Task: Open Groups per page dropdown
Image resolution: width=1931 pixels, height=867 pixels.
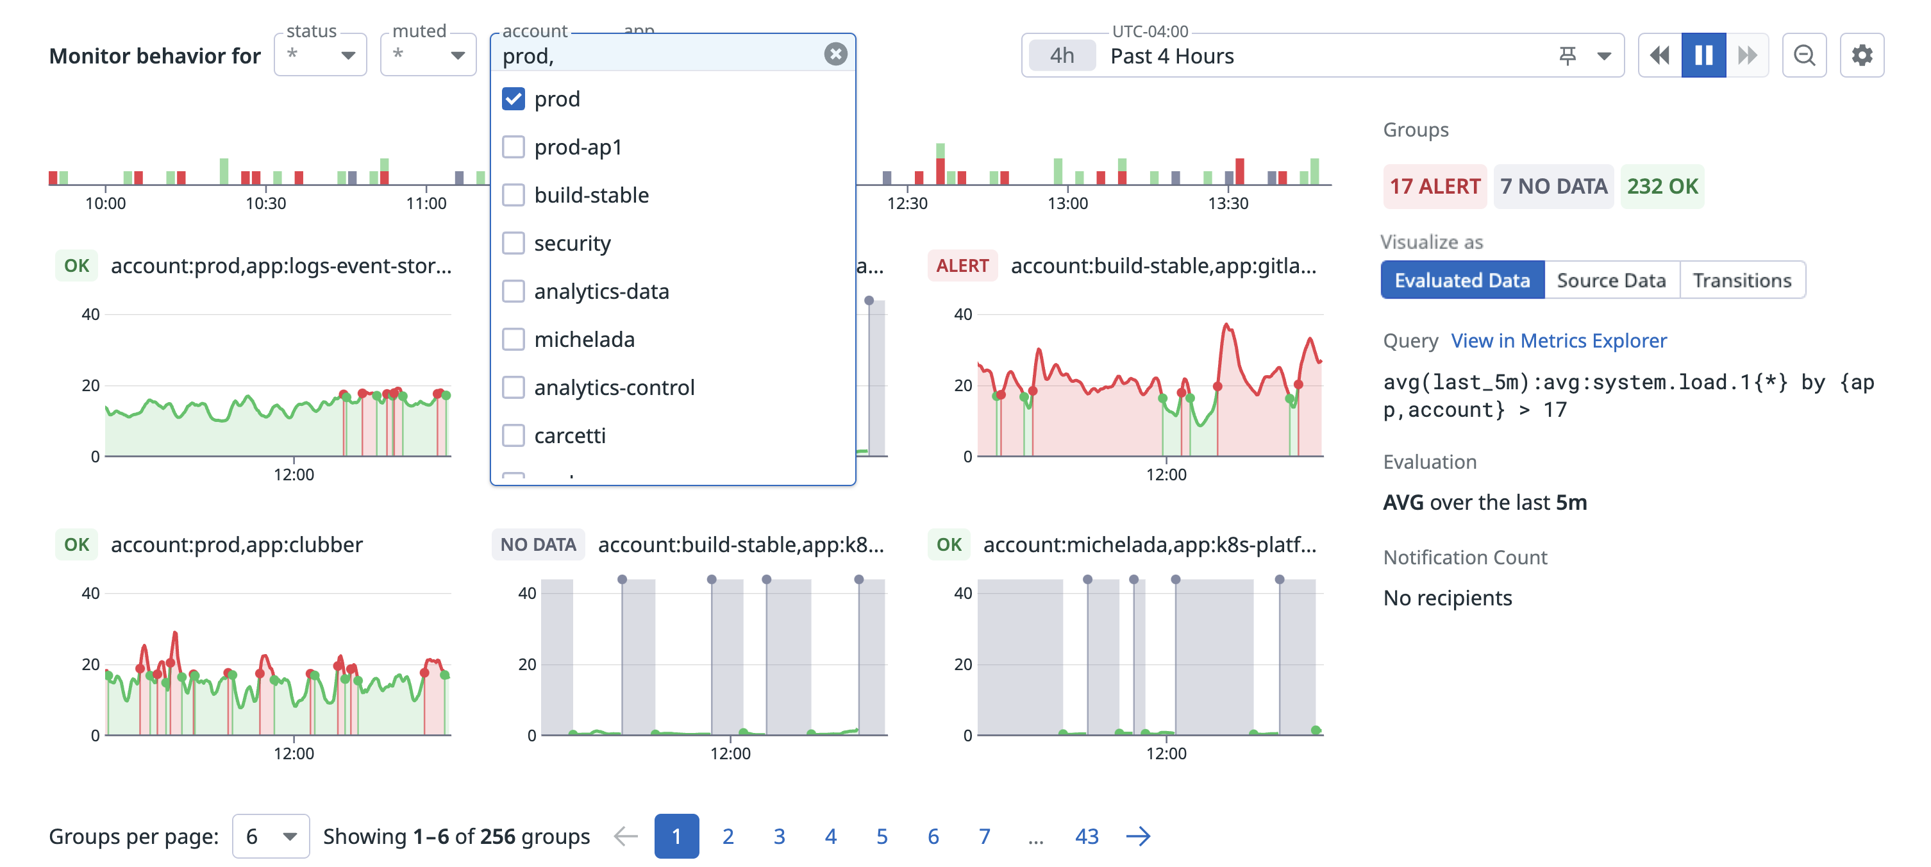Action: coord(271,836)
